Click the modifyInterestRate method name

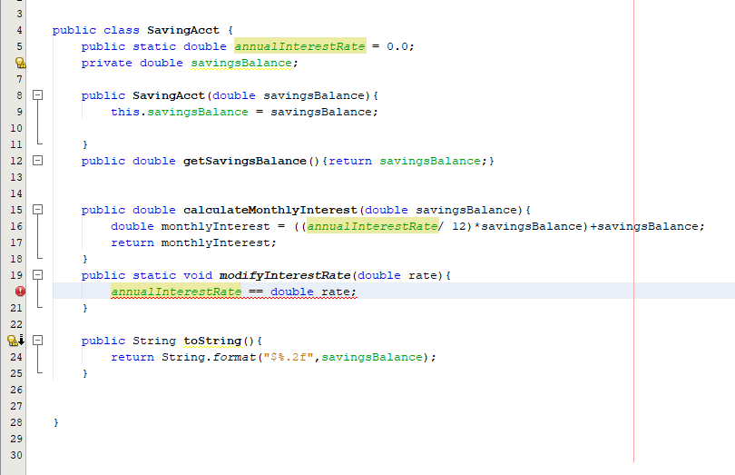(285, 275)
